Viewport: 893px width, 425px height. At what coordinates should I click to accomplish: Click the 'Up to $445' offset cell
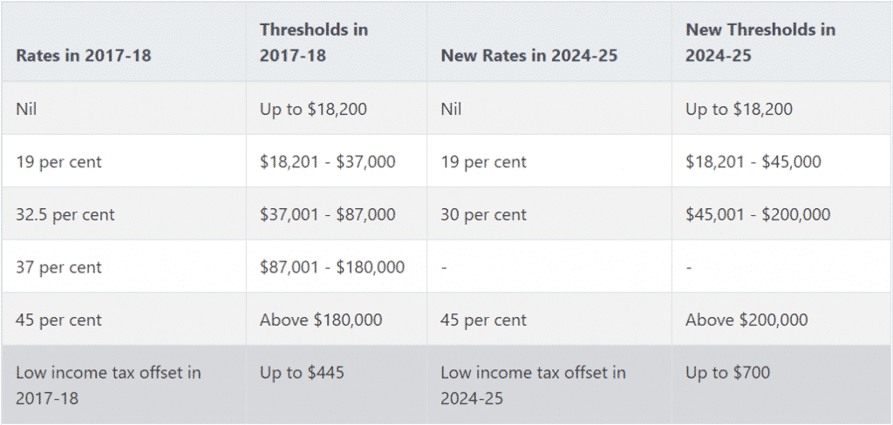coord(302,373)
